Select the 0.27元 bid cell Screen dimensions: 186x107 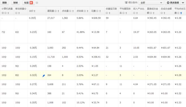pos(33,84)
